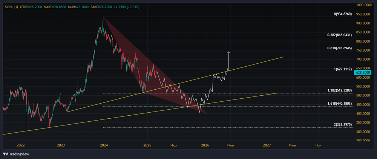Click the 2024 time axis label
The image size is (377, 159).
(x=104, y=145)
